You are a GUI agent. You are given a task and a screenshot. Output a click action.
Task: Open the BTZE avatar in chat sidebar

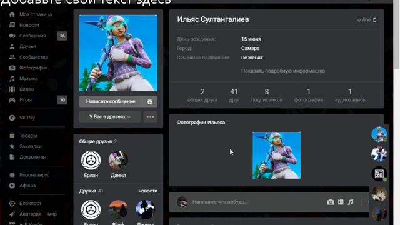379,174
